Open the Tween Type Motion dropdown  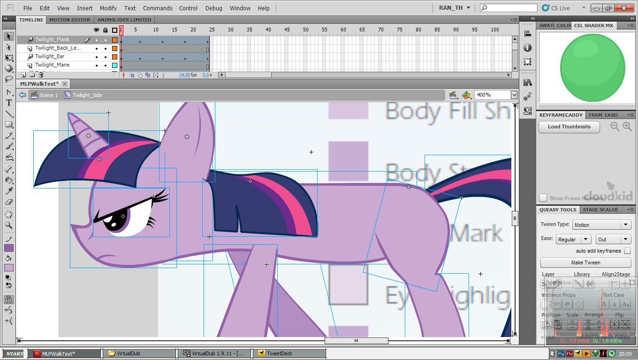pyautogui.click(x=601, y=225)
